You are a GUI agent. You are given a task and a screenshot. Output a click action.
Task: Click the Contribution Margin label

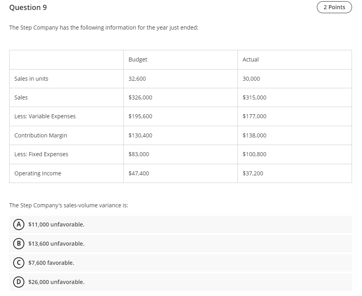click(41, 135)
